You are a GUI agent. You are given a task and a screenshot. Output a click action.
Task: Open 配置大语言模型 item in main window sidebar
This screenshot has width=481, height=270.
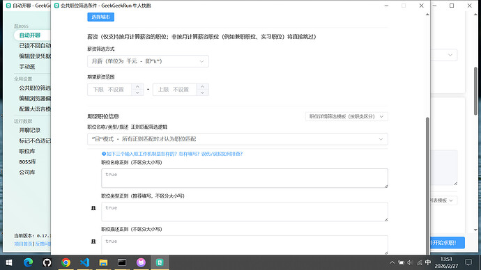pos(35,109)
